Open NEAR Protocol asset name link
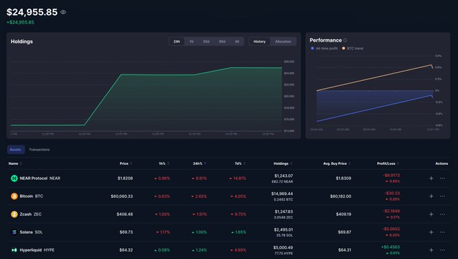The image size is (458, 259). [x=40, y=178]
